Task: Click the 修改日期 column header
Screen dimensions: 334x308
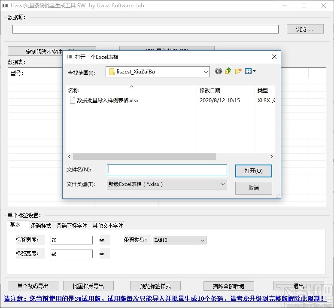Action: coord(226,90)
